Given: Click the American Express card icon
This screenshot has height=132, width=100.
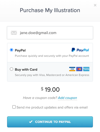Looking at the screenshot, I should pos(86,69).
